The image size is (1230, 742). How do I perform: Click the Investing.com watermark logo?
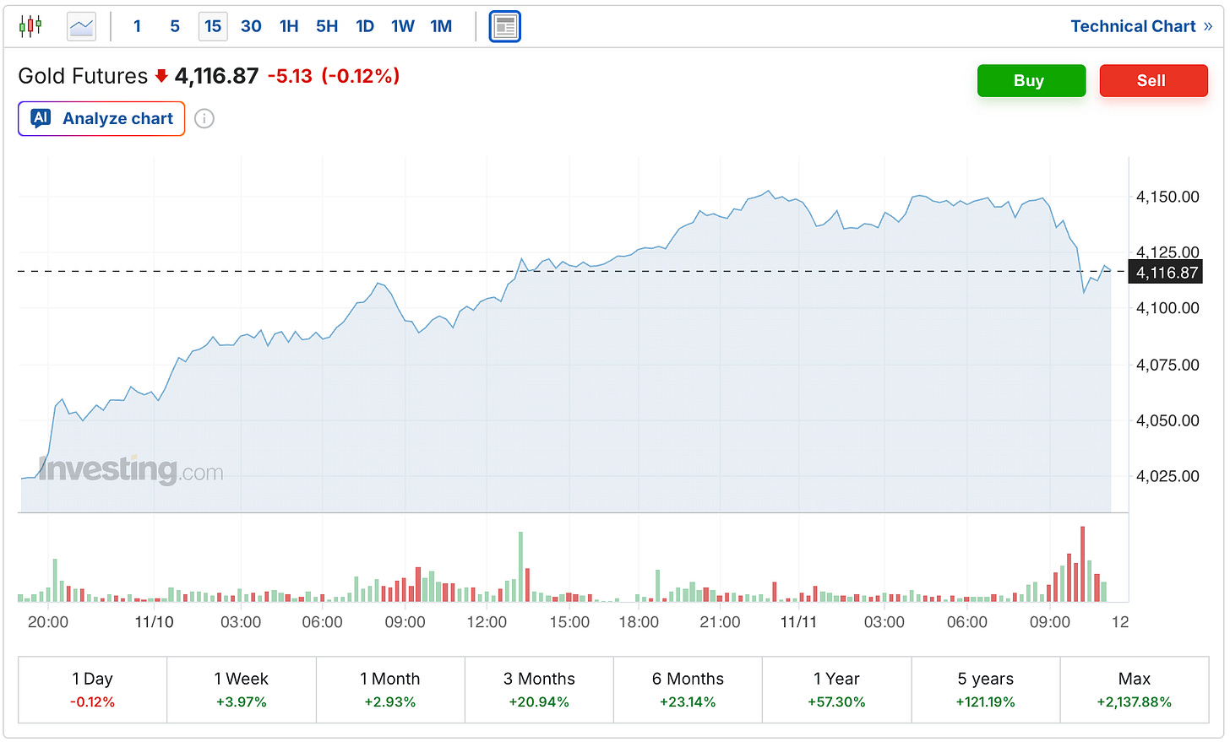pyautogui.click(x=131, y=469)
